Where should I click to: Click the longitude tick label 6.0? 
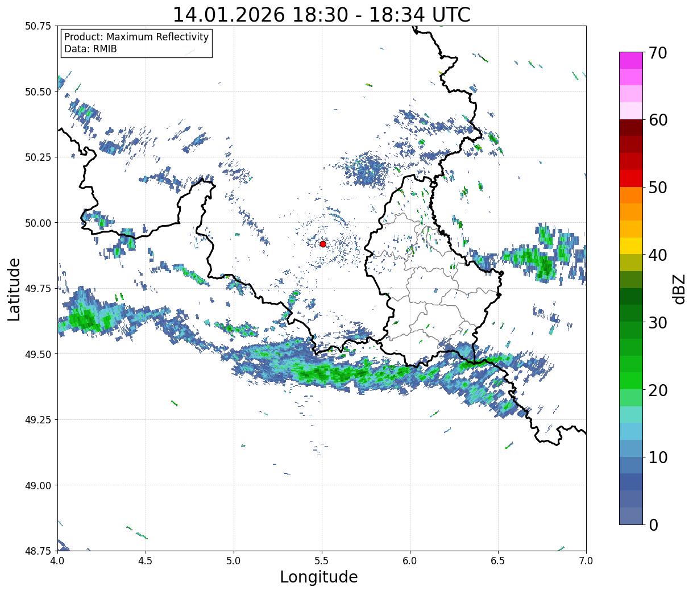pos(410,561)
